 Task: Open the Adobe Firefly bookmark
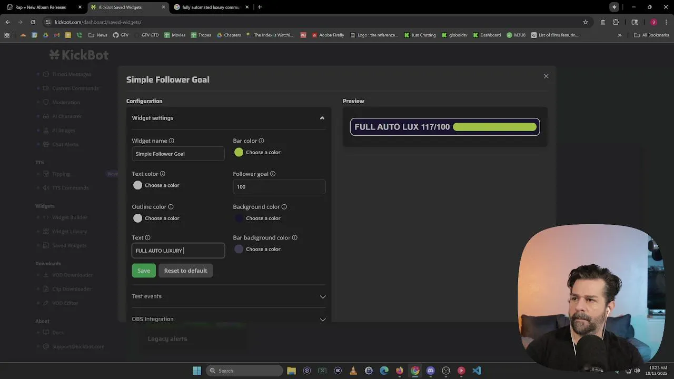click(328, 35)
